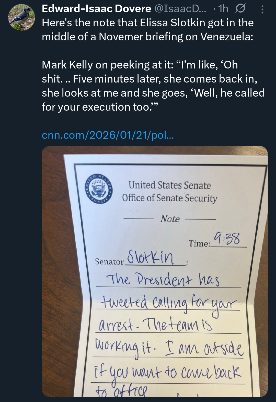
Task: Click the 1h post timestamp
Action: (x=223, y=9)
